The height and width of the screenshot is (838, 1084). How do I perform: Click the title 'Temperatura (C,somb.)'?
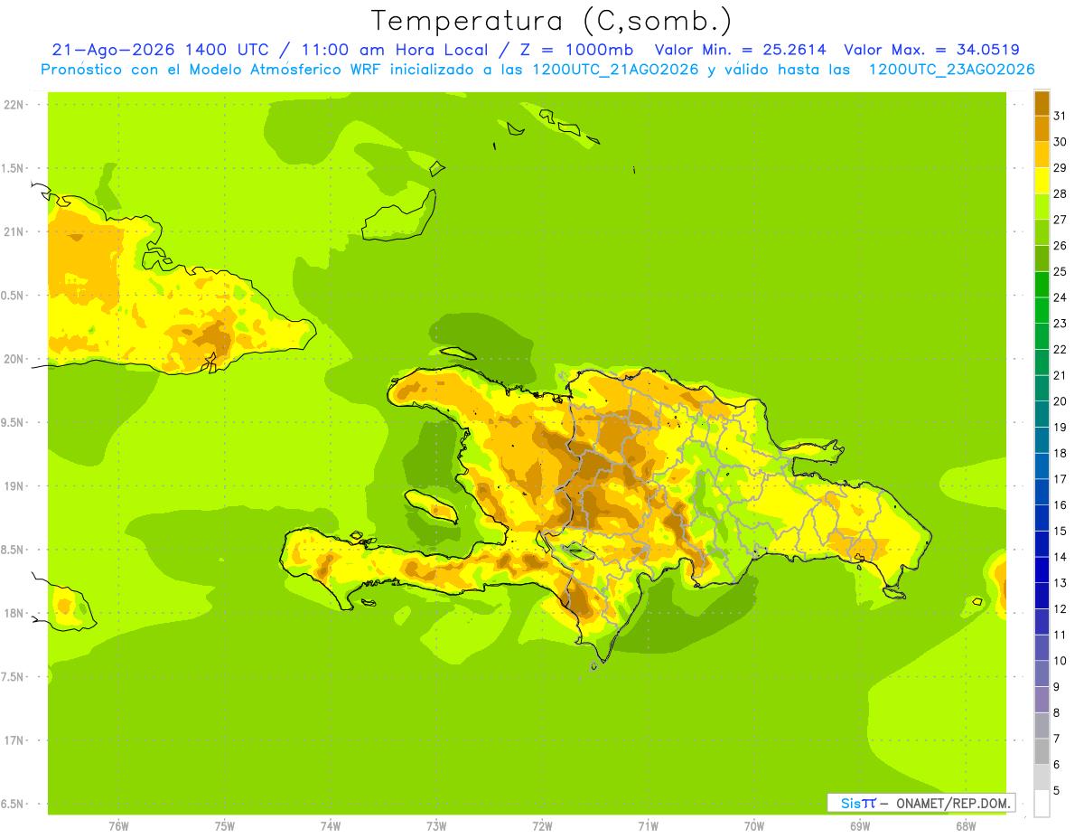[x=551, y=21]
